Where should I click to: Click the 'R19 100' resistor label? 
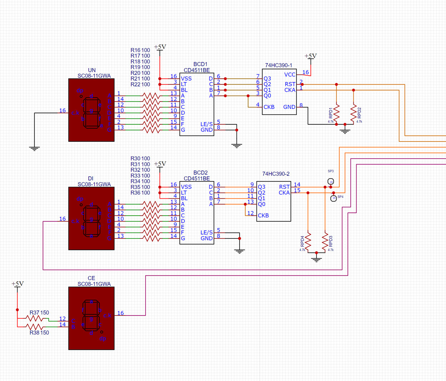[140, 67]
